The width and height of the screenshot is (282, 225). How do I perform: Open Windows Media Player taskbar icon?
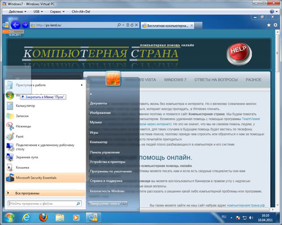coord(76,218)
